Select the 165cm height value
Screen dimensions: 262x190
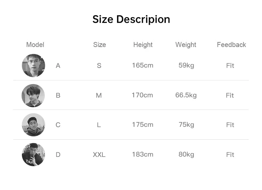(143, 66)
